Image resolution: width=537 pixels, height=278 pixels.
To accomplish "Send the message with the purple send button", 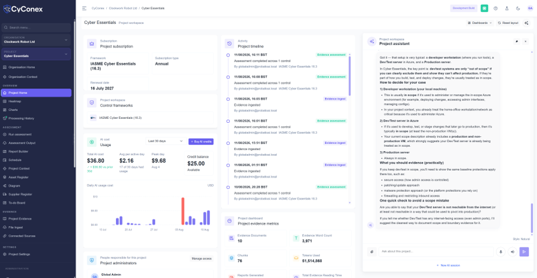I will click(x=524, y=252).
